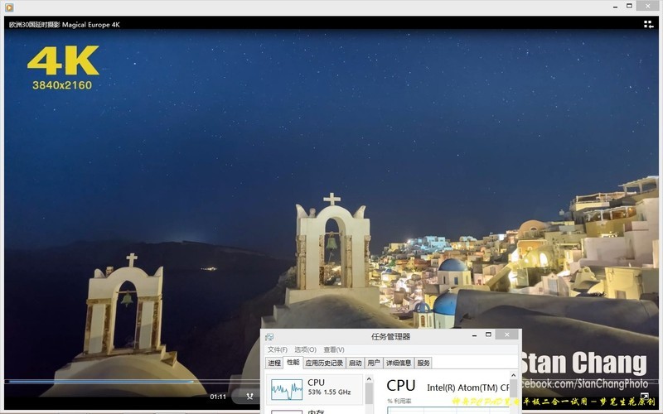Open the 文件(F) menu in Task Manager
663x414 pixels.
(x=278, y=349)
